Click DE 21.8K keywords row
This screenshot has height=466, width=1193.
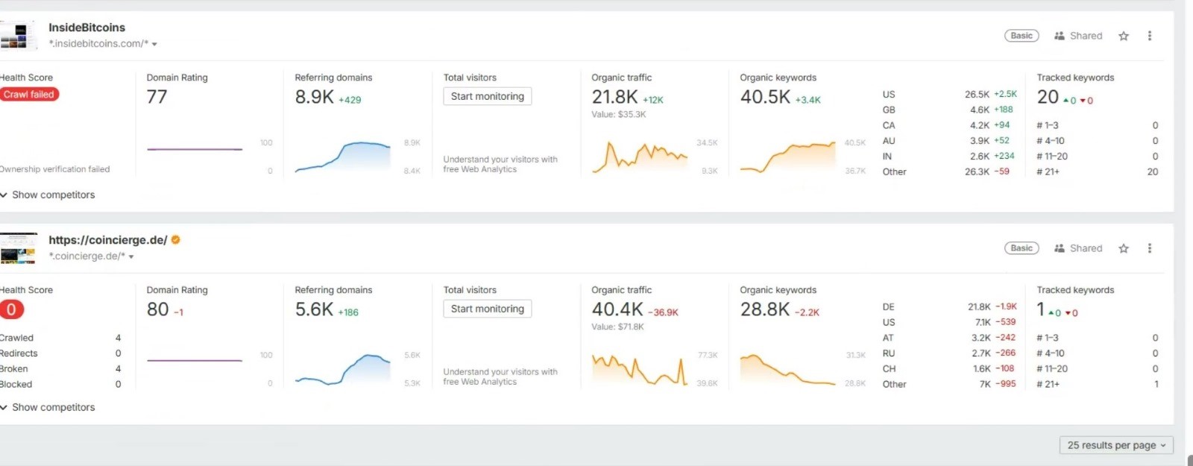[x=949, y=307]
